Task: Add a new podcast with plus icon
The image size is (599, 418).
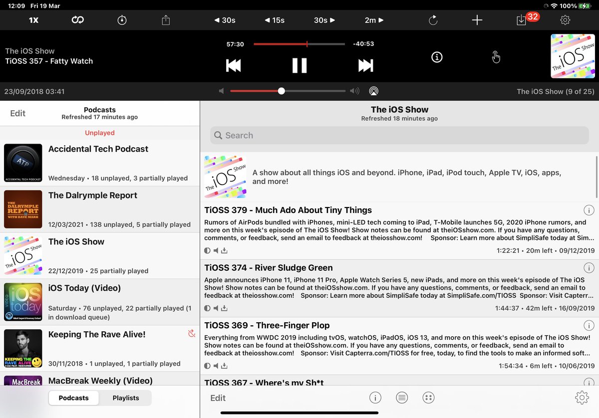Action: pos(477,20)
